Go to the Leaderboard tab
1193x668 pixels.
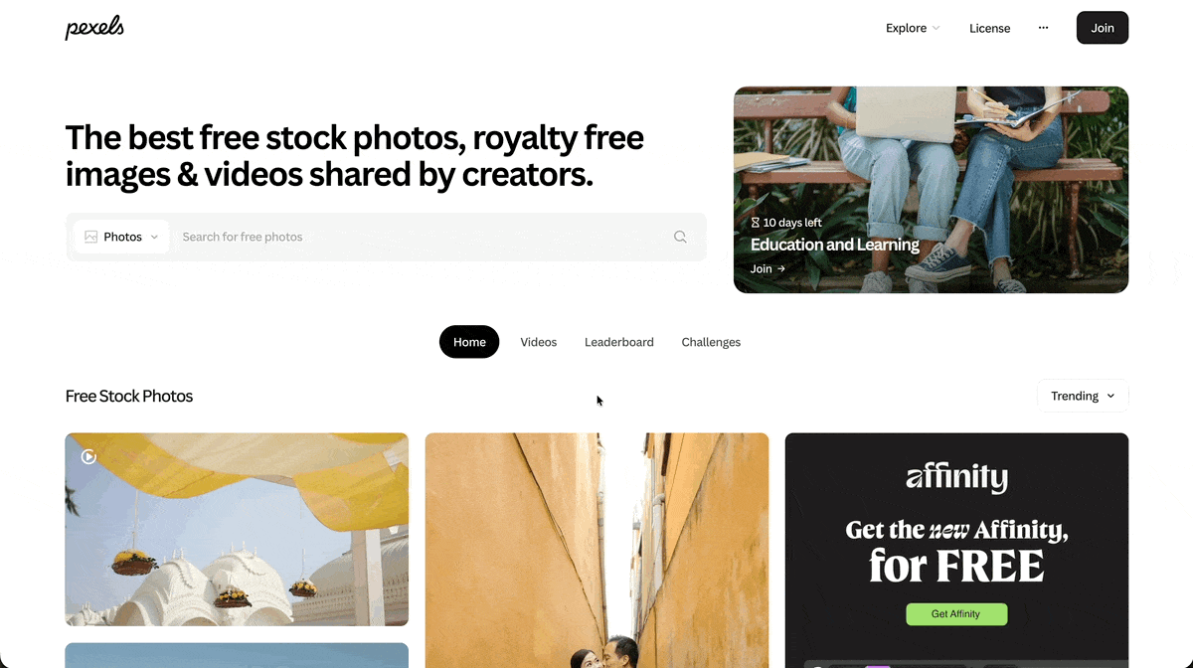click(x=619, y=342)
